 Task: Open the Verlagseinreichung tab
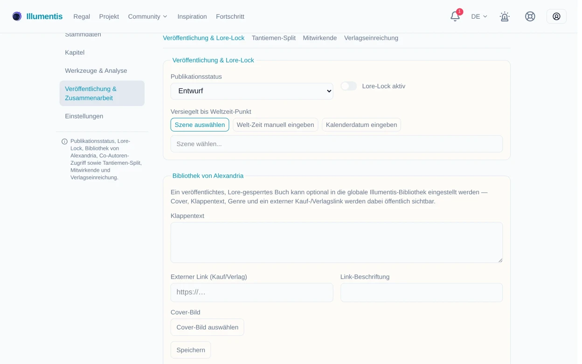(371, 38)
